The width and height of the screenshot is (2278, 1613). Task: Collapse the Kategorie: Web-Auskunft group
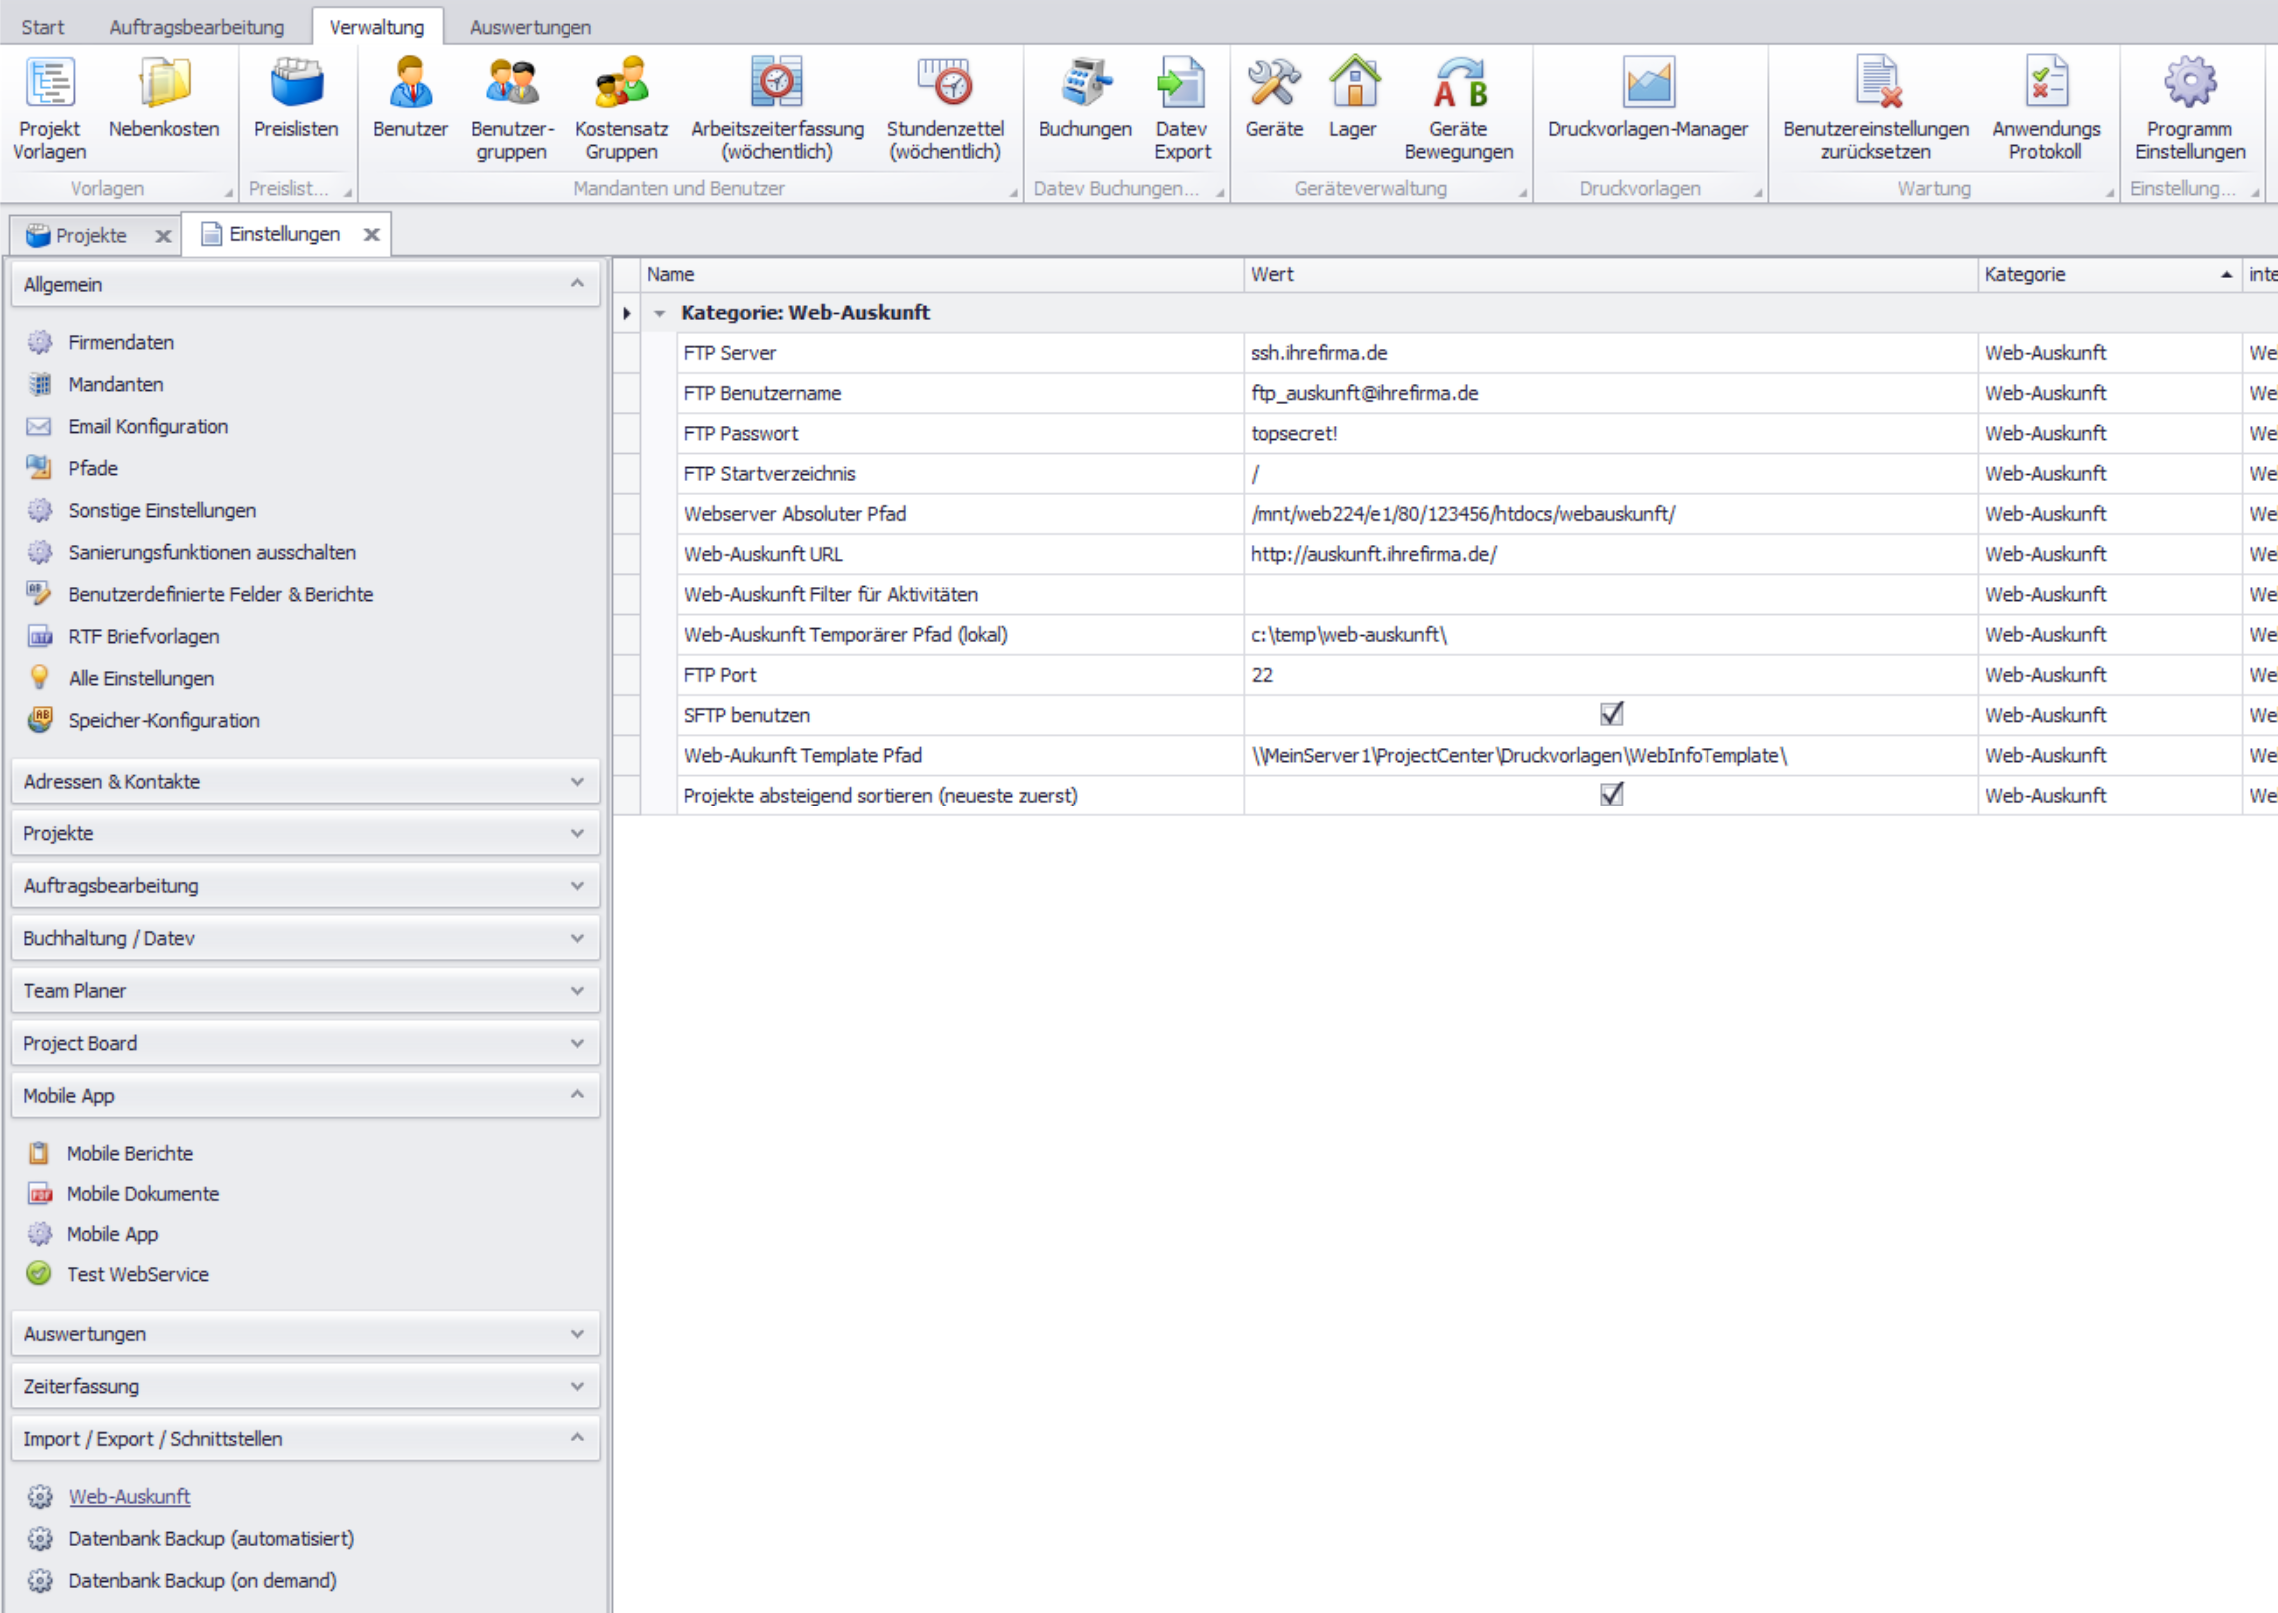tap(659, 313)
